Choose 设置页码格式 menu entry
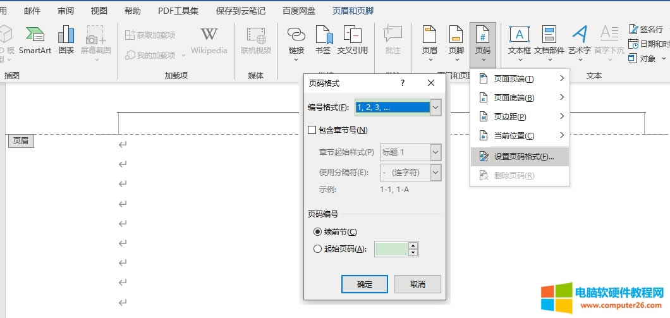Viewport: 670px width, 318px height. tap(523, 157)
